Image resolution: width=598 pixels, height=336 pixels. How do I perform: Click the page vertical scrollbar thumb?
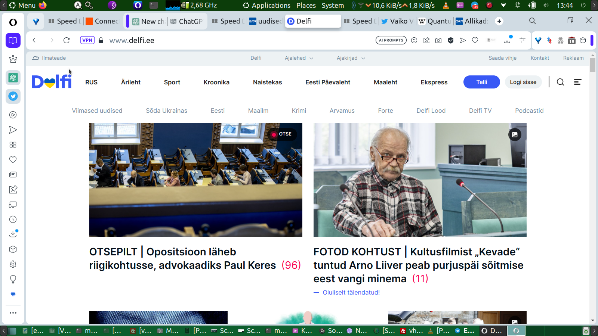coord(593,65)
